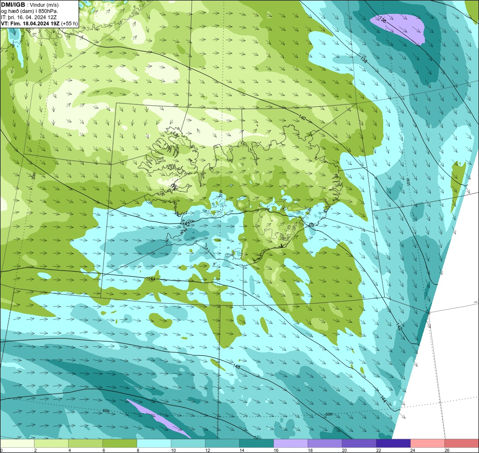Click the legend tick value '24'
Screen dimensions: 479x453
click(413, 450)
